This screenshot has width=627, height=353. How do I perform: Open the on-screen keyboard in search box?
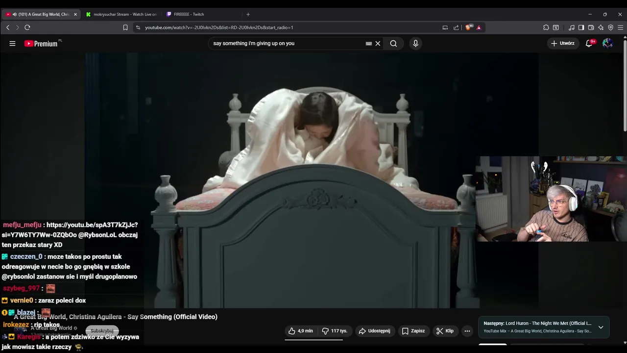(369, 43)
